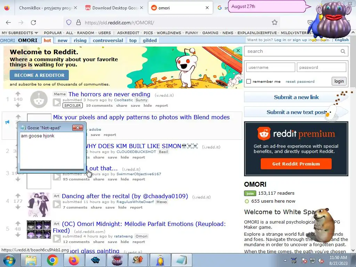Close the omori browser tab

click(x=207, y=8)
